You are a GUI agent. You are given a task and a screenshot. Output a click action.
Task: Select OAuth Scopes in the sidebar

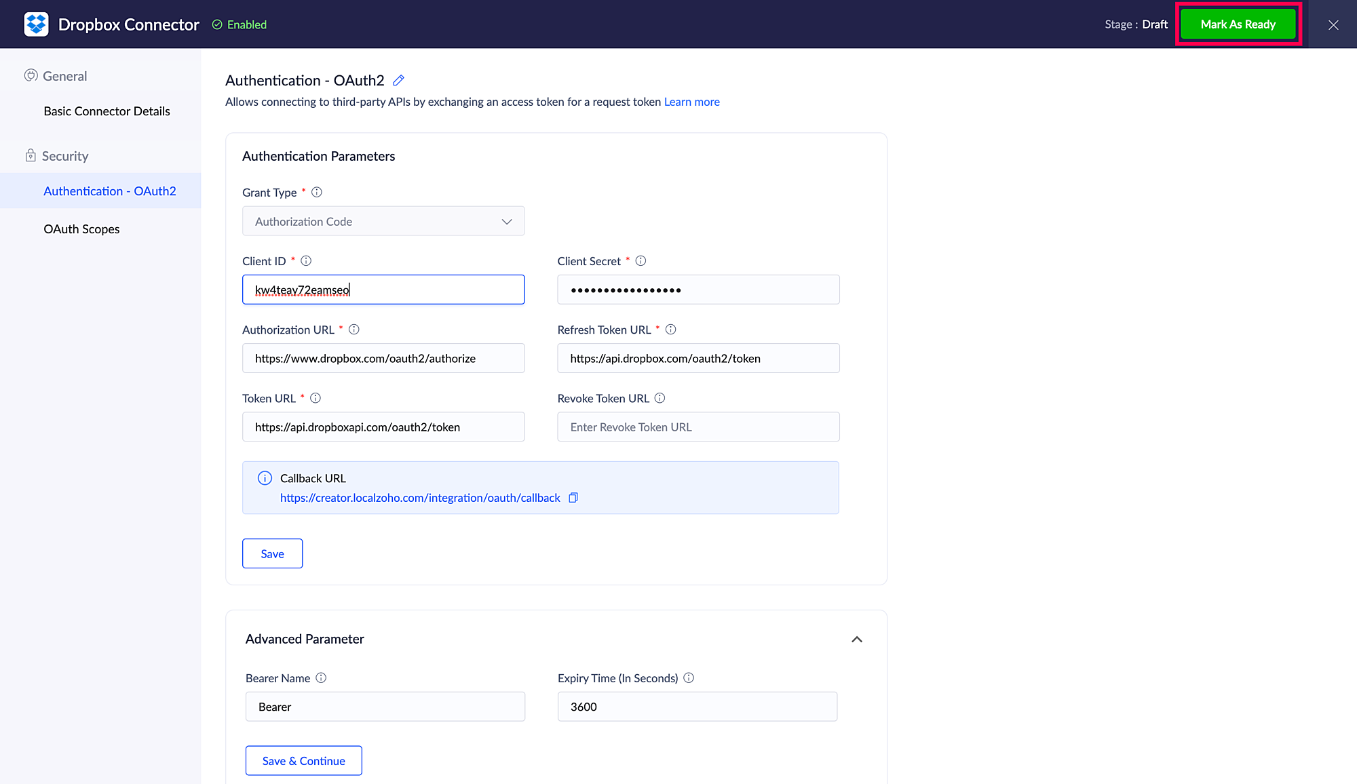click(81, 229)
